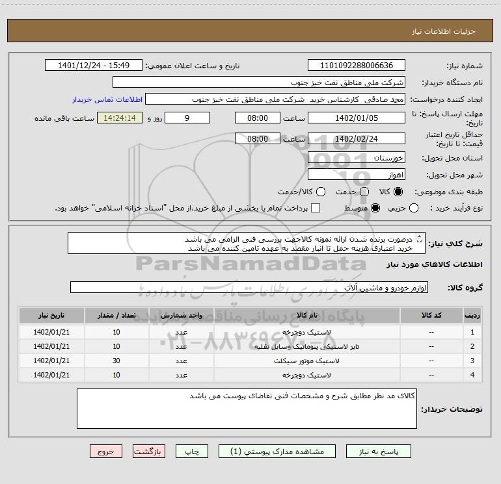Open 'اطلاعات تماس خریدار' link
This screenshot has height=484, width=501.
pos(107,99)
